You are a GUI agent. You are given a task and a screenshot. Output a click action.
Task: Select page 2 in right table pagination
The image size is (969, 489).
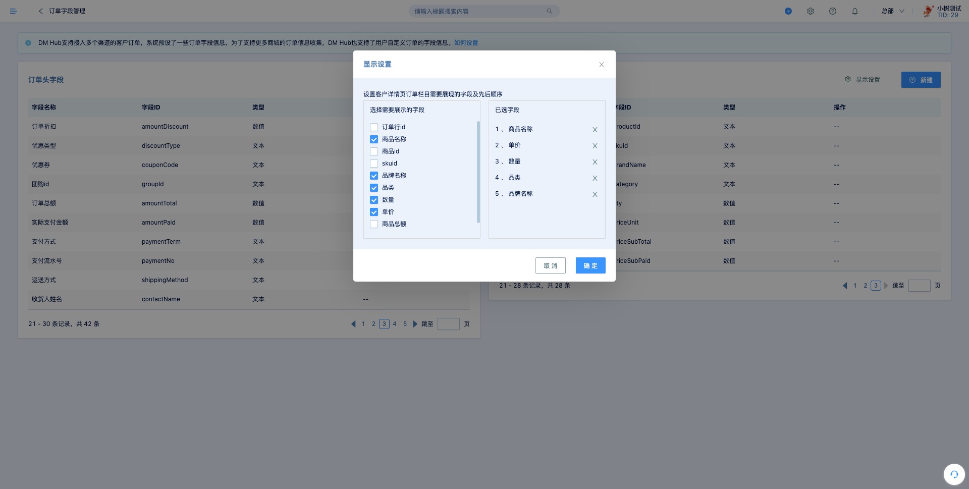pos(866,286)
